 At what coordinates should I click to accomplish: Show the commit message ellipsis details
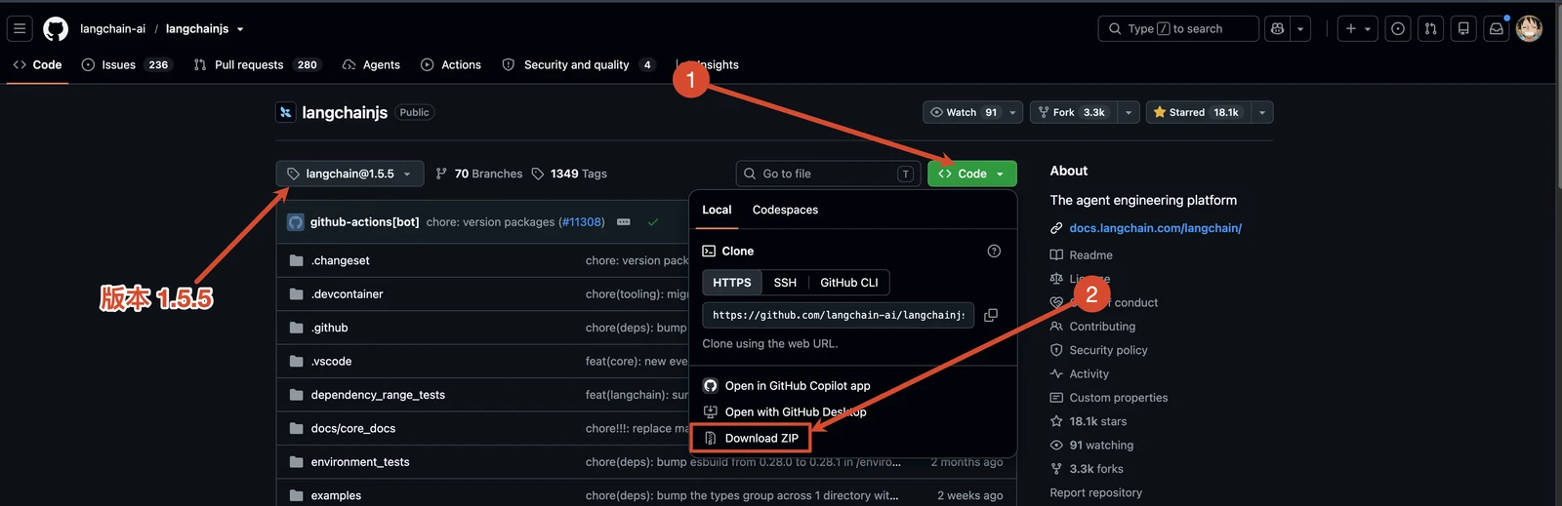click(x=623, y=222)
